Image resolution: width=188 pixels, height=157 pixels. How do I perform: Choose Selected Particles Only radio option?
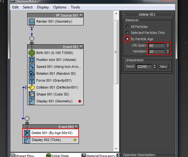[x=127, y=32]
